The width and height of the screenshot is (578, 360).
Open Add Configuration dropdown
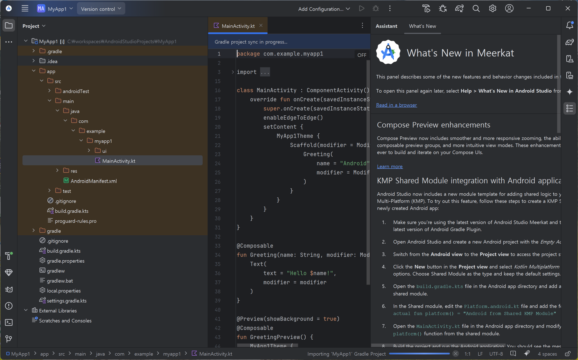(x=324, y=9)
